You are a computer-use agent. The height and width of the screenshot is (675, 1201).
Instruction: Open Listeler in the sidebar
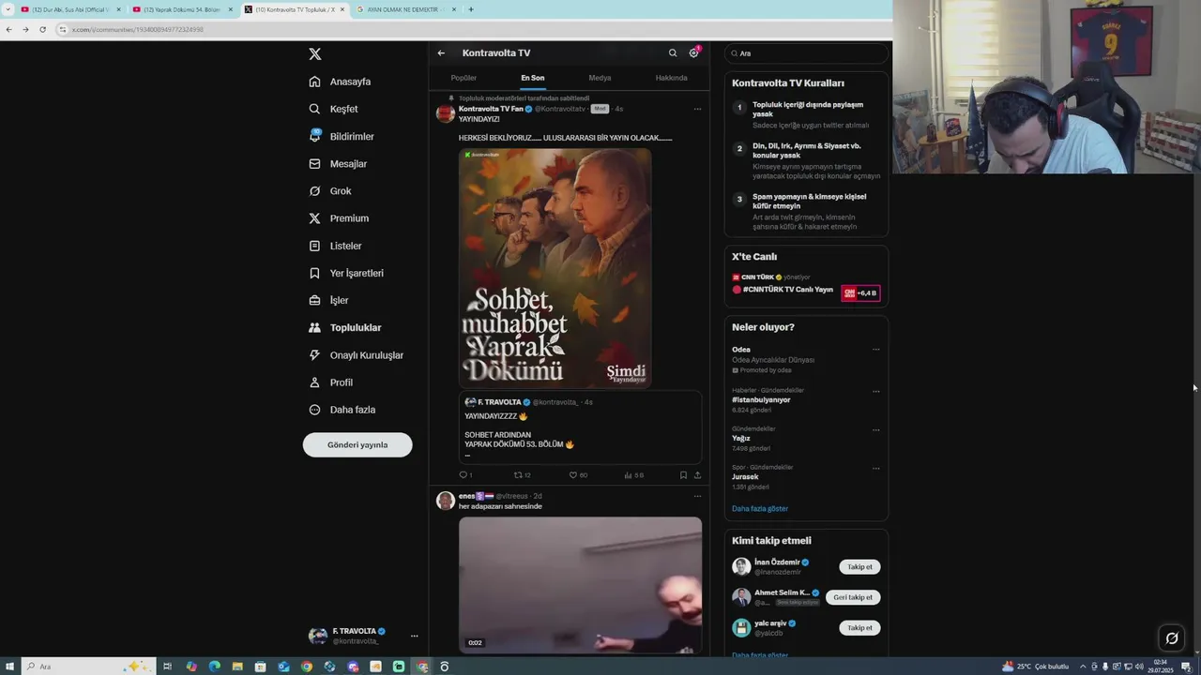(336, 246)
